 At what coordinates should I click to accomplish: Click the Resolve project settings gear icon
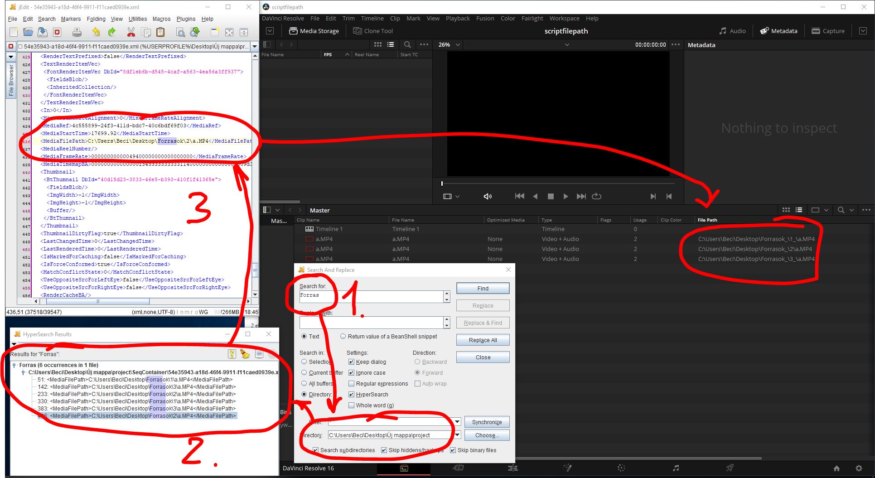[x=859, y=468]
